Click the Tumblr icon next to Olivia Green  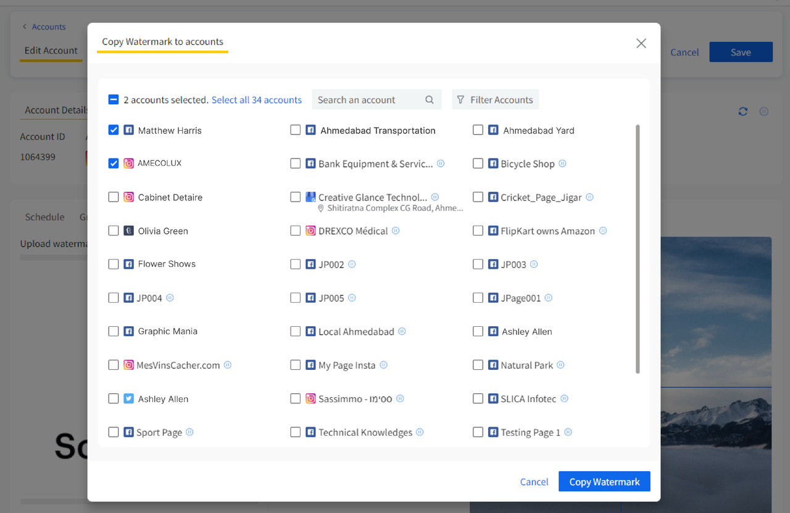(x=128, y=231)
